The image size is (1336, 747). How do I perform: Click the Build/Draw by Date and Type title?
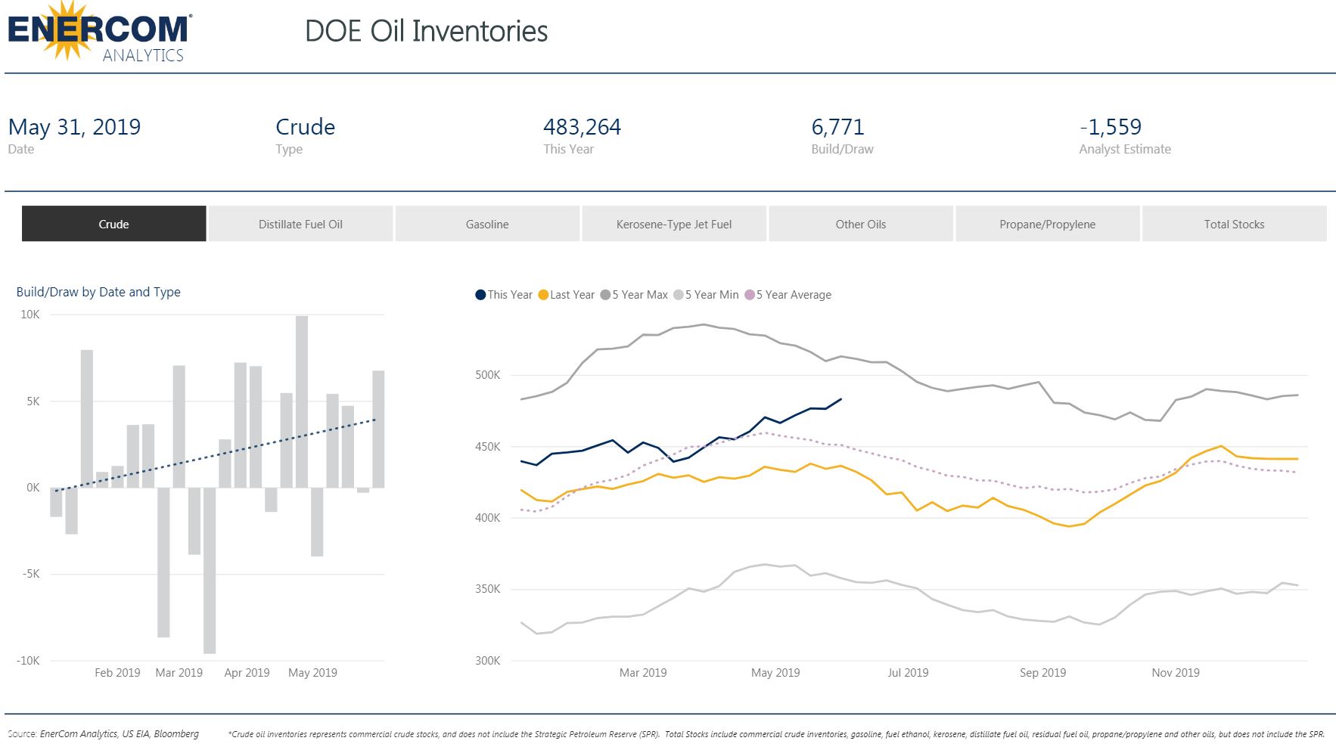[98, 292]
